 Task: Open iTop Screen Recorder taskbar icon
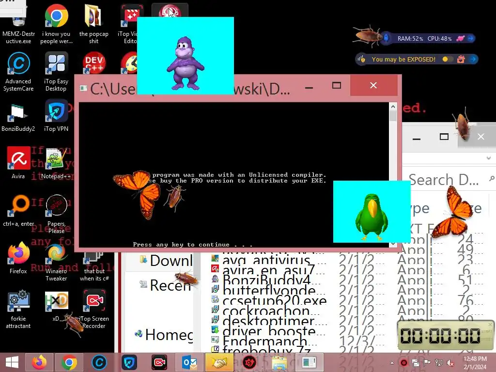coord(159,362)
